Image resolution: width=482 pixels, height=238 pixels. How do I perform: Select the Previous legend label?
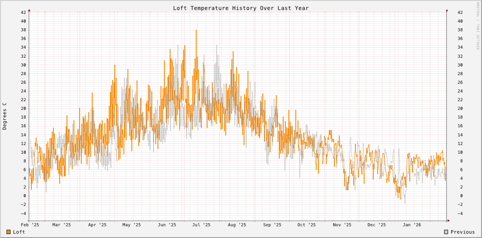[462, 232]
